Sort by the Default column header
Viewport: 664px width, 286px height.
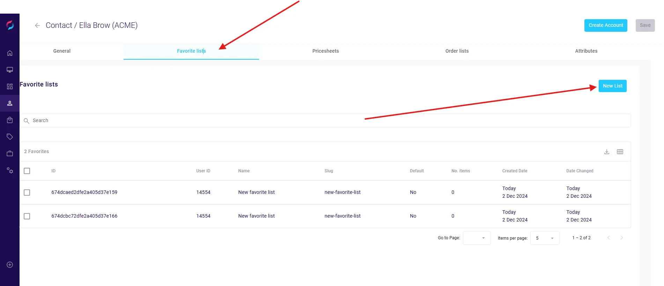[417, 171]
